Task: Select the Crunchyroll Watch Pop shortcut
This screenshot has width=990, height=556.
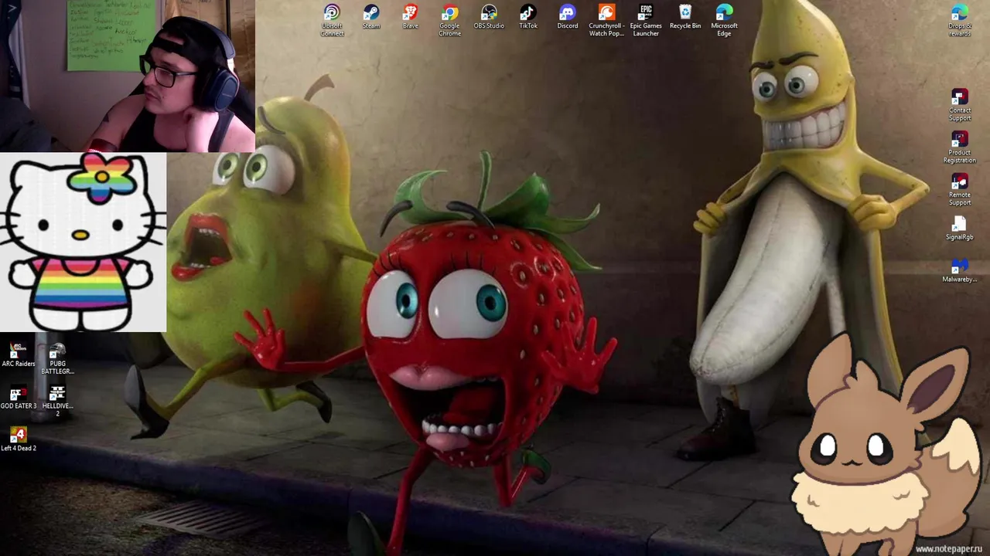Action: [606, 20]
